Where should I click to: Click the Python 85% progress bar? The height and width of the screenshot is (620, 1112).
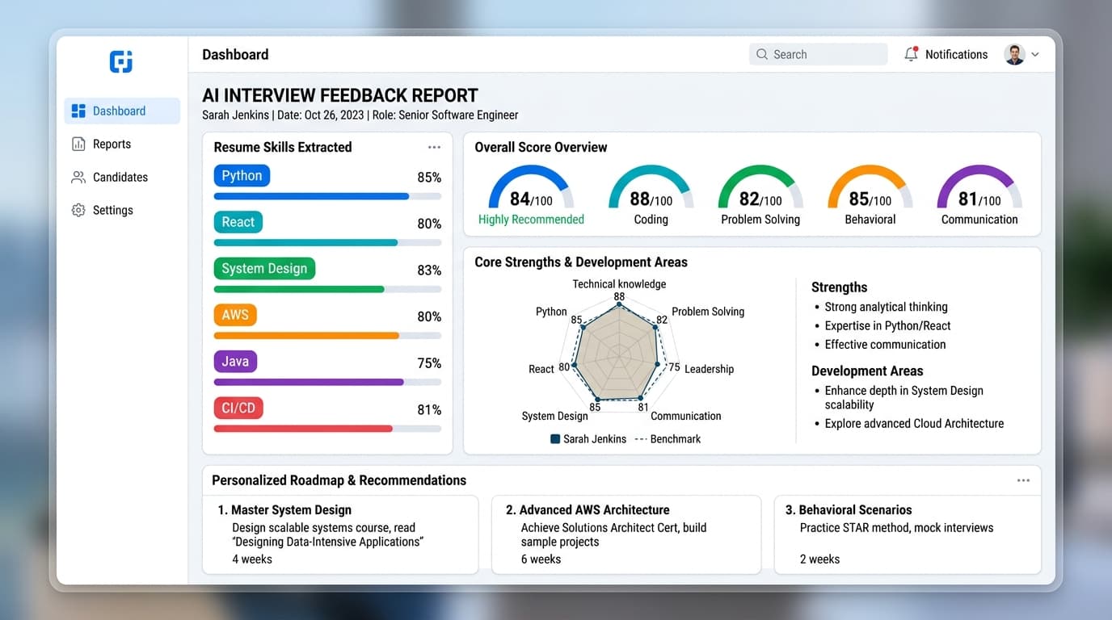[x=327, y=196]
